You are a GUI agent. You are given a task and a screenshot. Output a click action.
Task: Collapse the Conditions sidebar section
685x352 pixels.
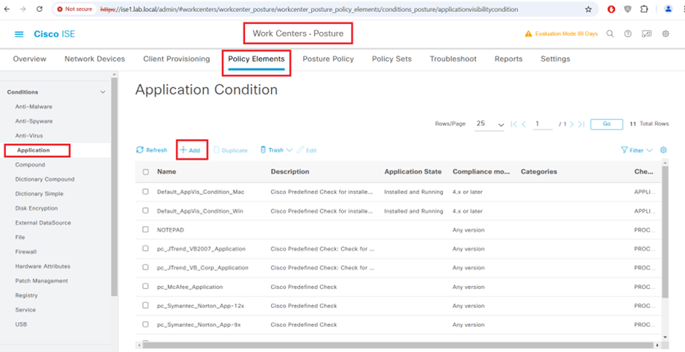tap(103, 92)
